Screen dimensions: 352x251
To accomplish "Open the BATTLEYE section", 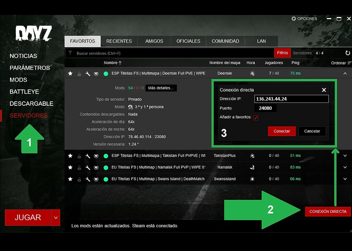I will 24,92.
